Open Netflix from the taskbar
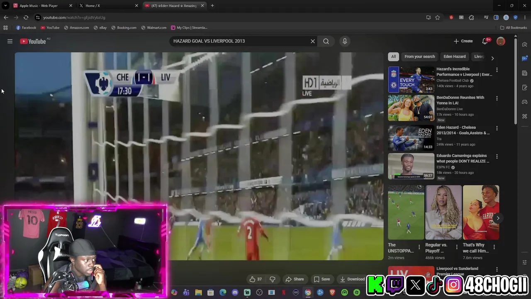Screen dimensions: 531x299 pos(284,292)
